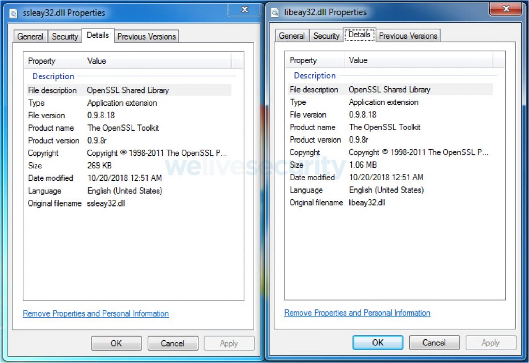This screenshot has width=529, height=363.
Task: Select File description row in ssleay32.dll window
Action: click(129, 90)
